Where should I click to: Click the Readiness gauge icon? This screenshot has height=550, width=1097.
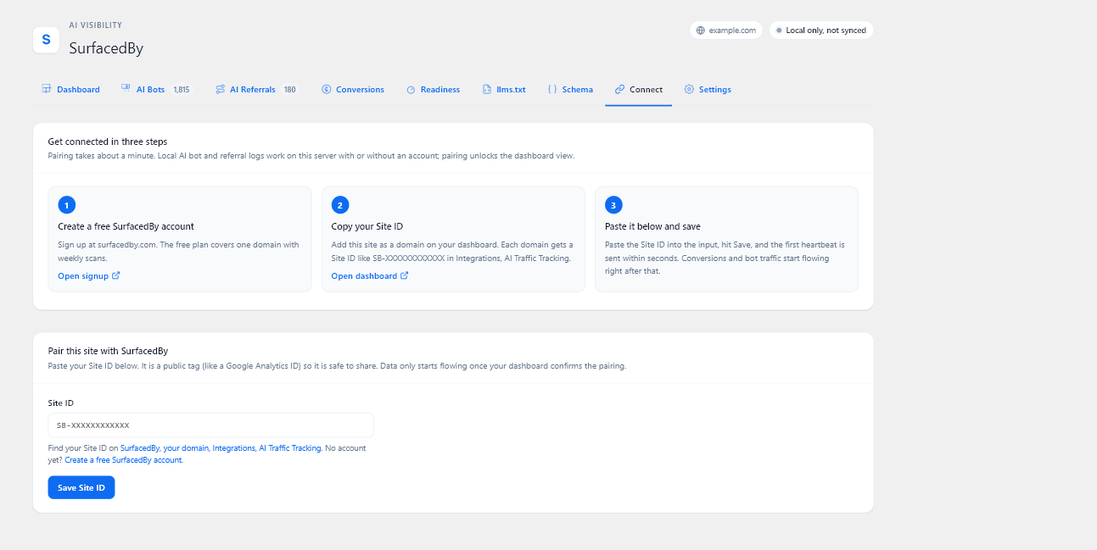click(x=411, y=89)
